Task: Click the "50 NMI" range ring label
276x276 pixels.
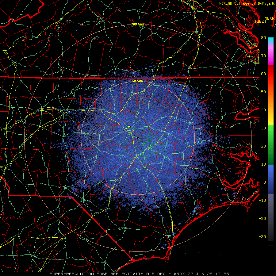Action: [138, 81]
